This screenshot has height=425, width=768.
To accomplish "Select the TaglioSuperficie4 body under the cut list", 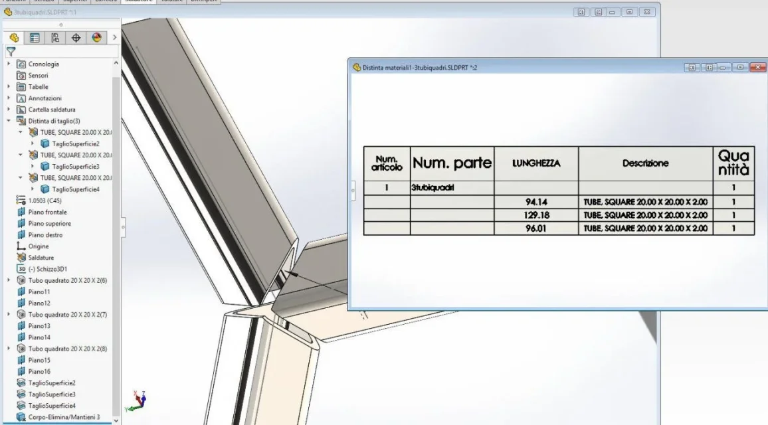I will point(76,189).
